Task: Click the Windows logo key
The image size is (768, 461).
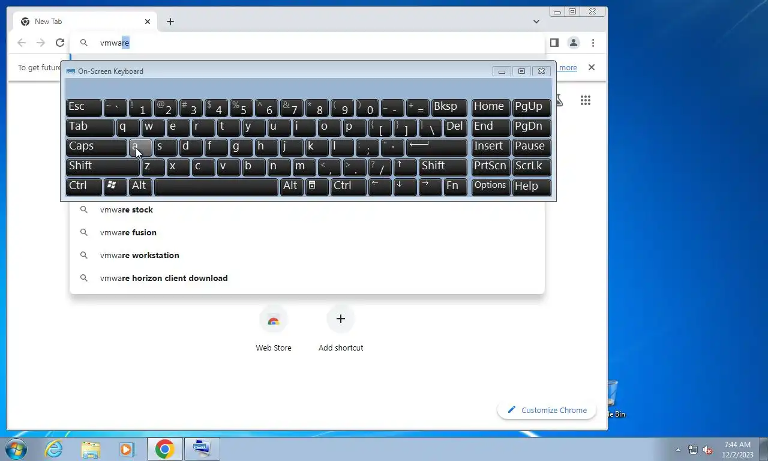Action: pos(115,187)
